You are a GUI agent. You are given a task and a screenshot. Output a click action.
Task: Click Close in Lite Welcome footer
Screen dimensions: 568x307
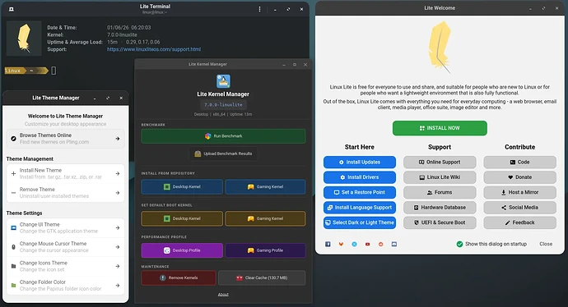click(546, 244)
